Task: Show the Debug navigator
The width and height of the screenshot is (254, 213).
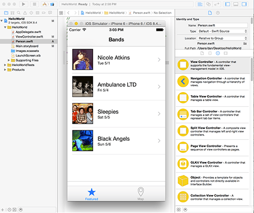Action: [x=38, y=13]
